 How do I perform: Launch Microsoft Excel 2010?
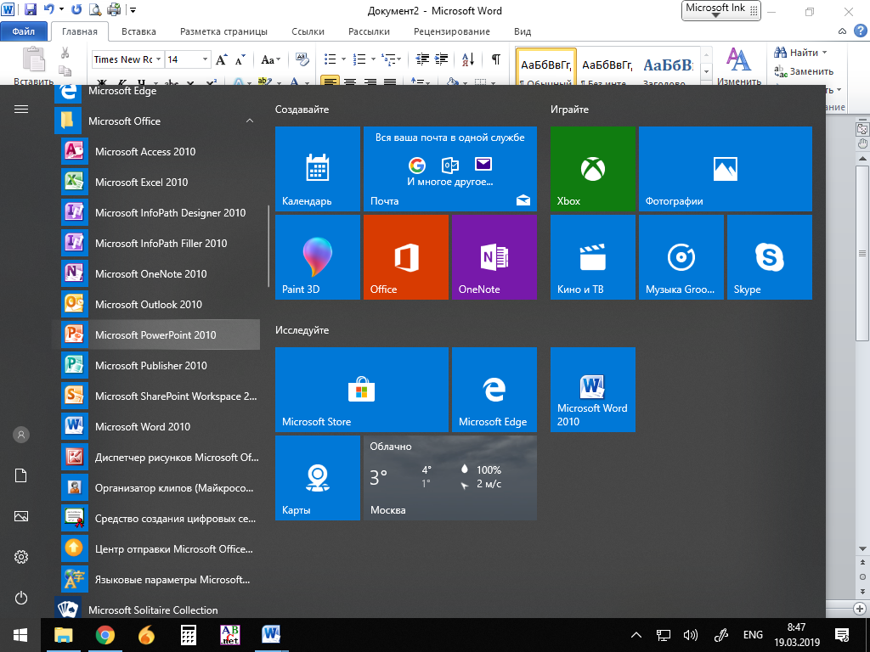point(141,182)
